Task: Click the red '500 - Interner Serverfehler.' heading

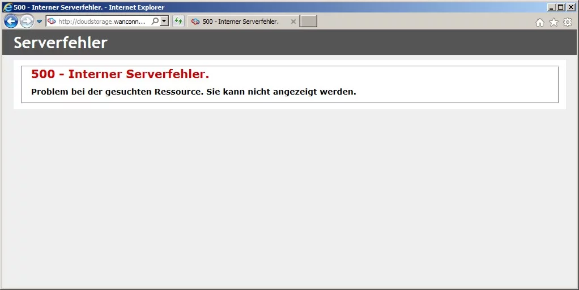Action: (120, 74)
